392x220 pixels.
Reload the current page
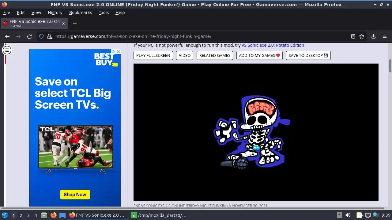pos(29,36)
